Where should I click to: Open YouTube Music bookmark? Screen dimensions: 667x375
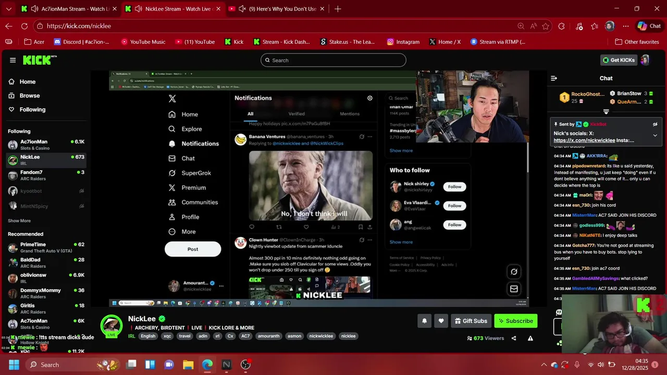click(x=143, y=42)
